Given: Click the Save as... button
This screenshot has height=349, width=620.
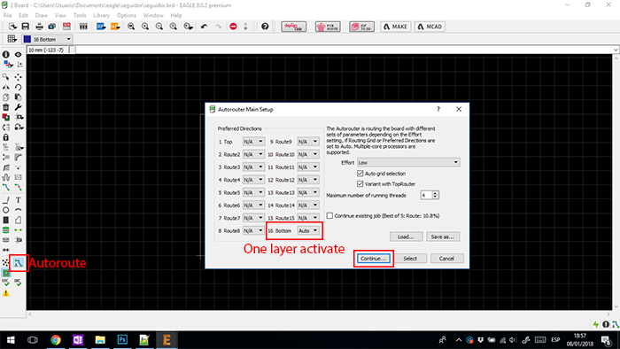Looking at the screenshot, I should [443, 237].
